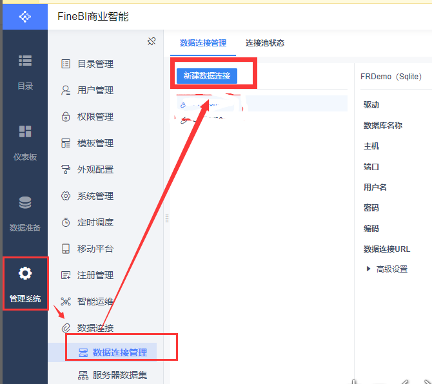Image resolution: width=432 pixels, height=384 pixels.
Task: Open the 仪表板 dashboard section
Action: click(25, 143)
